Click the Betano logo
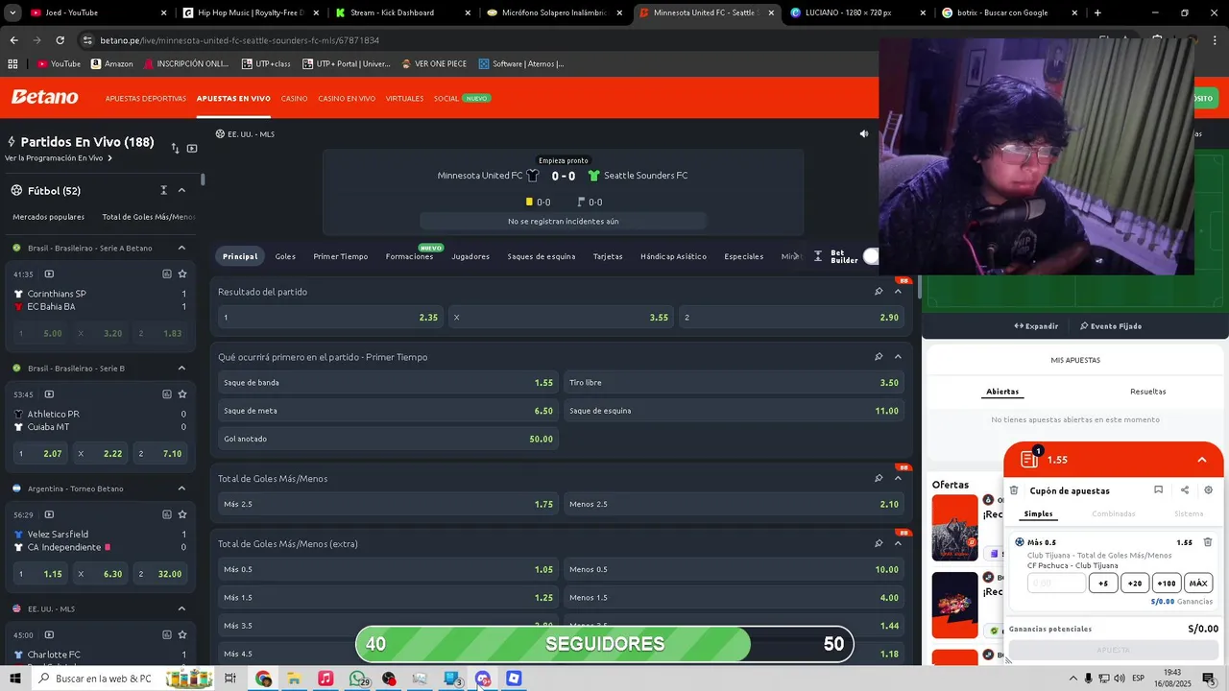Screen dimensions: 1229x691 click(x=44, y=97)
